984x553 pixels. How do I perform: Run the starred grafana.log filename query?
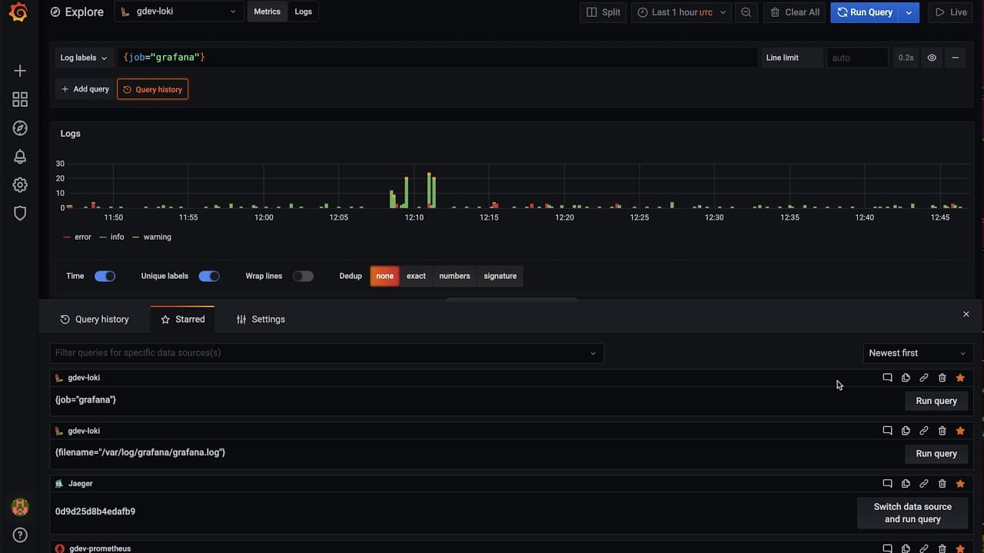click(x=936, y=454)
